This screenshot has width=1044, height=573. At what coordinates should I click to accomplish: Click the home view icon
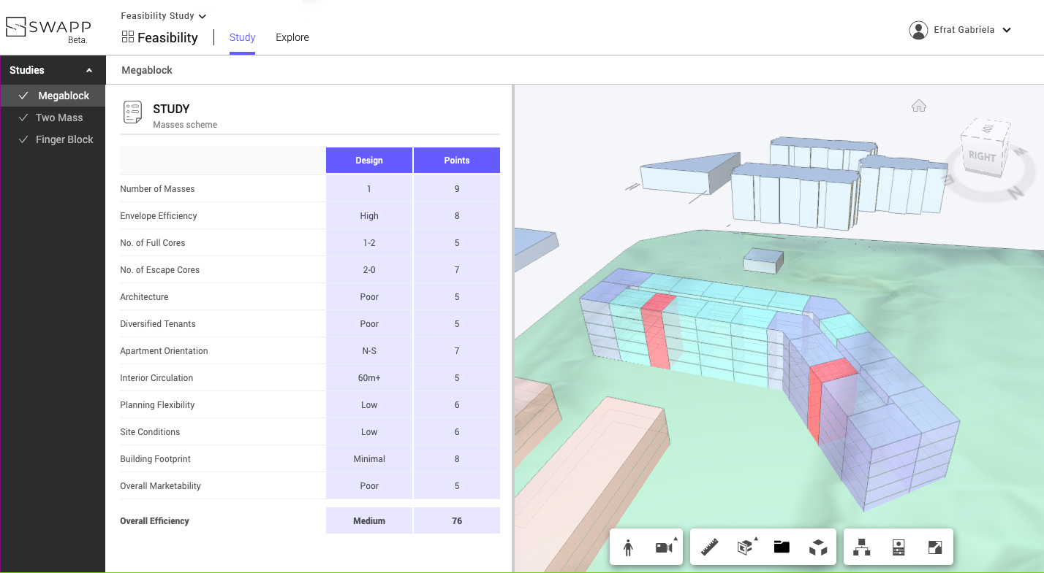click(x=919, y=106)
